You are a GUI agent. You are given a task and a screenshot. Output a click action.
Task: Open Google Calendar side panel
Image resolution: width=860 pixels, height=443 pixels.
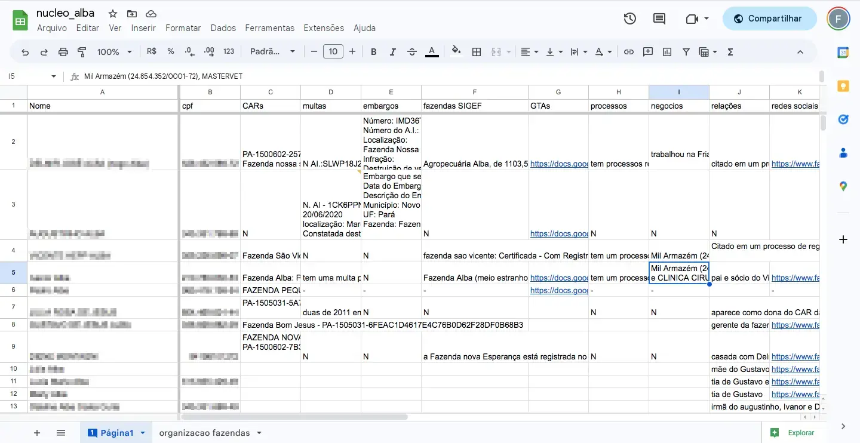(x=843, y=53)
